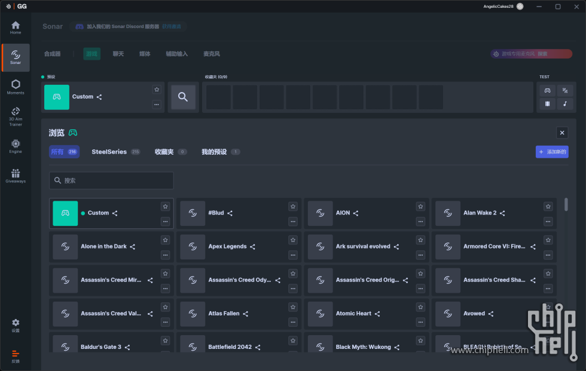
Task: Select the Avowed preset card
Action: tap(494, 314)
